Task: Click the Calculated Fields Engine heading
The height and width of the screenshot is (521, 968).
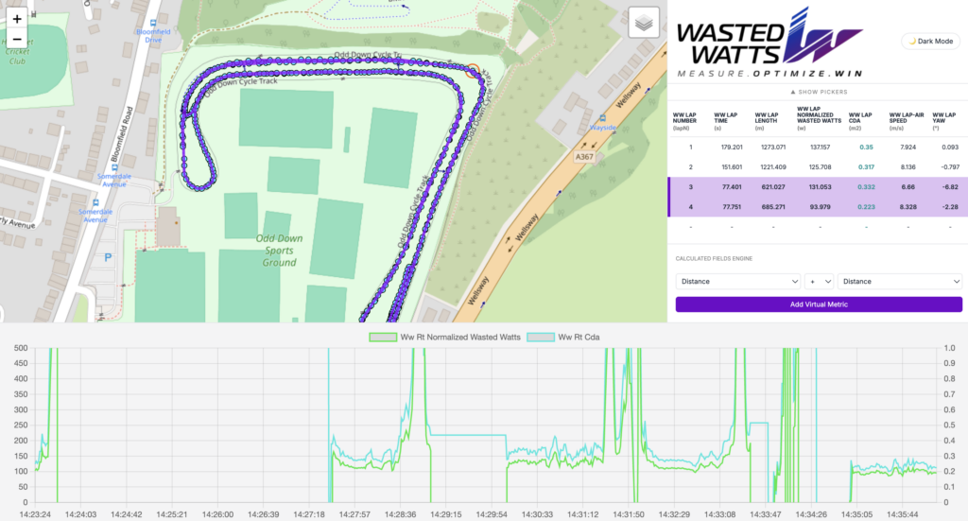Action: pos(715,259)
